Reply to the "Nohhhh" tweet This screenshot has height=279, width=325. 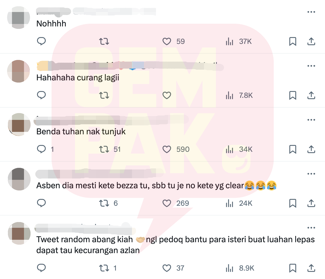pos(41,41)
